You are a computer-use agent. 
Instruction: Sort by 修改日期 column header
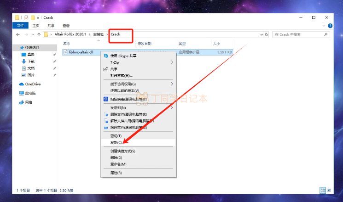click(145, 44)
